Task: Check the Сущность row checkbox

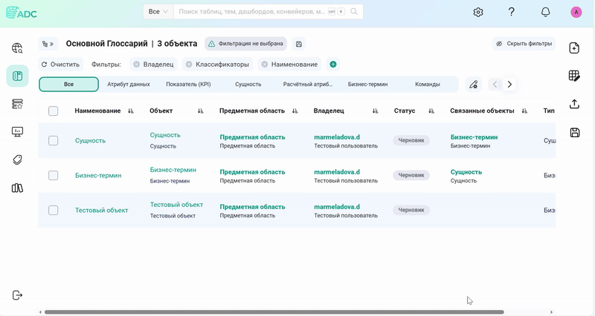Action: coord(53,140)
